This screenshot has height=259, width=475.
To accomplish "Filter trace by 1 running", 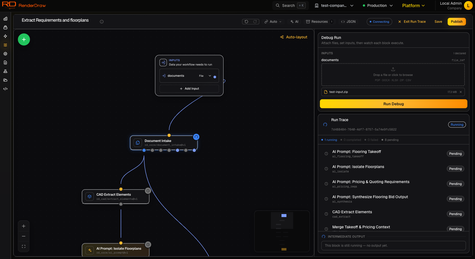I will coord(329,140).
